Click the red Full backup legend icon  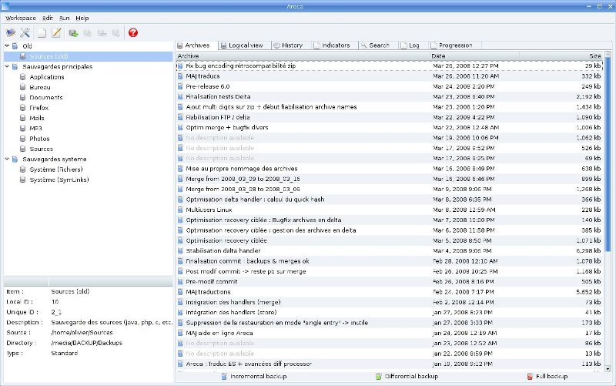tap(530, 377)
